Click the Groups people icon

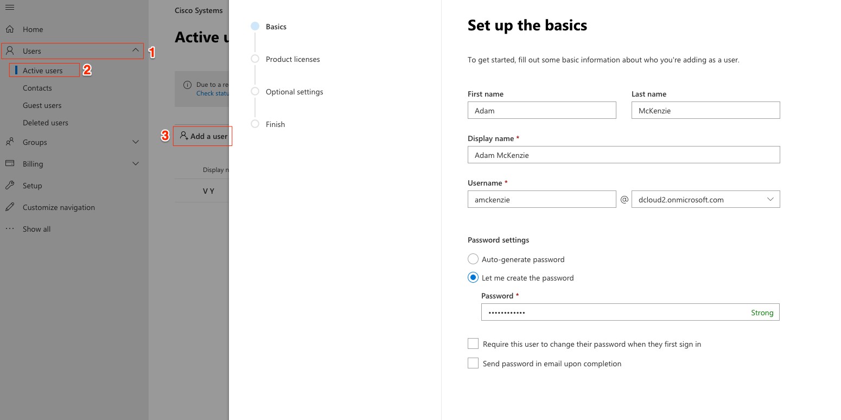[10, 142]
